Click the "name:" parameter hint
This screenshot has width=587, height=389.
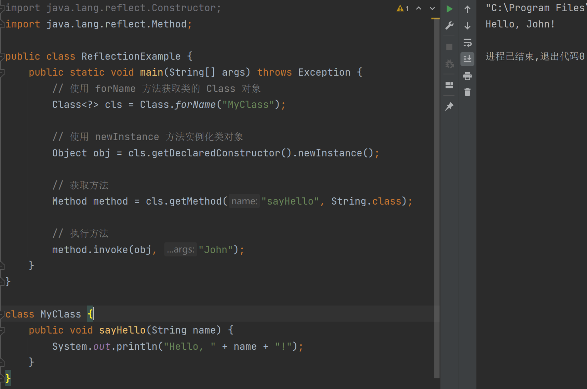click(244, 201)
